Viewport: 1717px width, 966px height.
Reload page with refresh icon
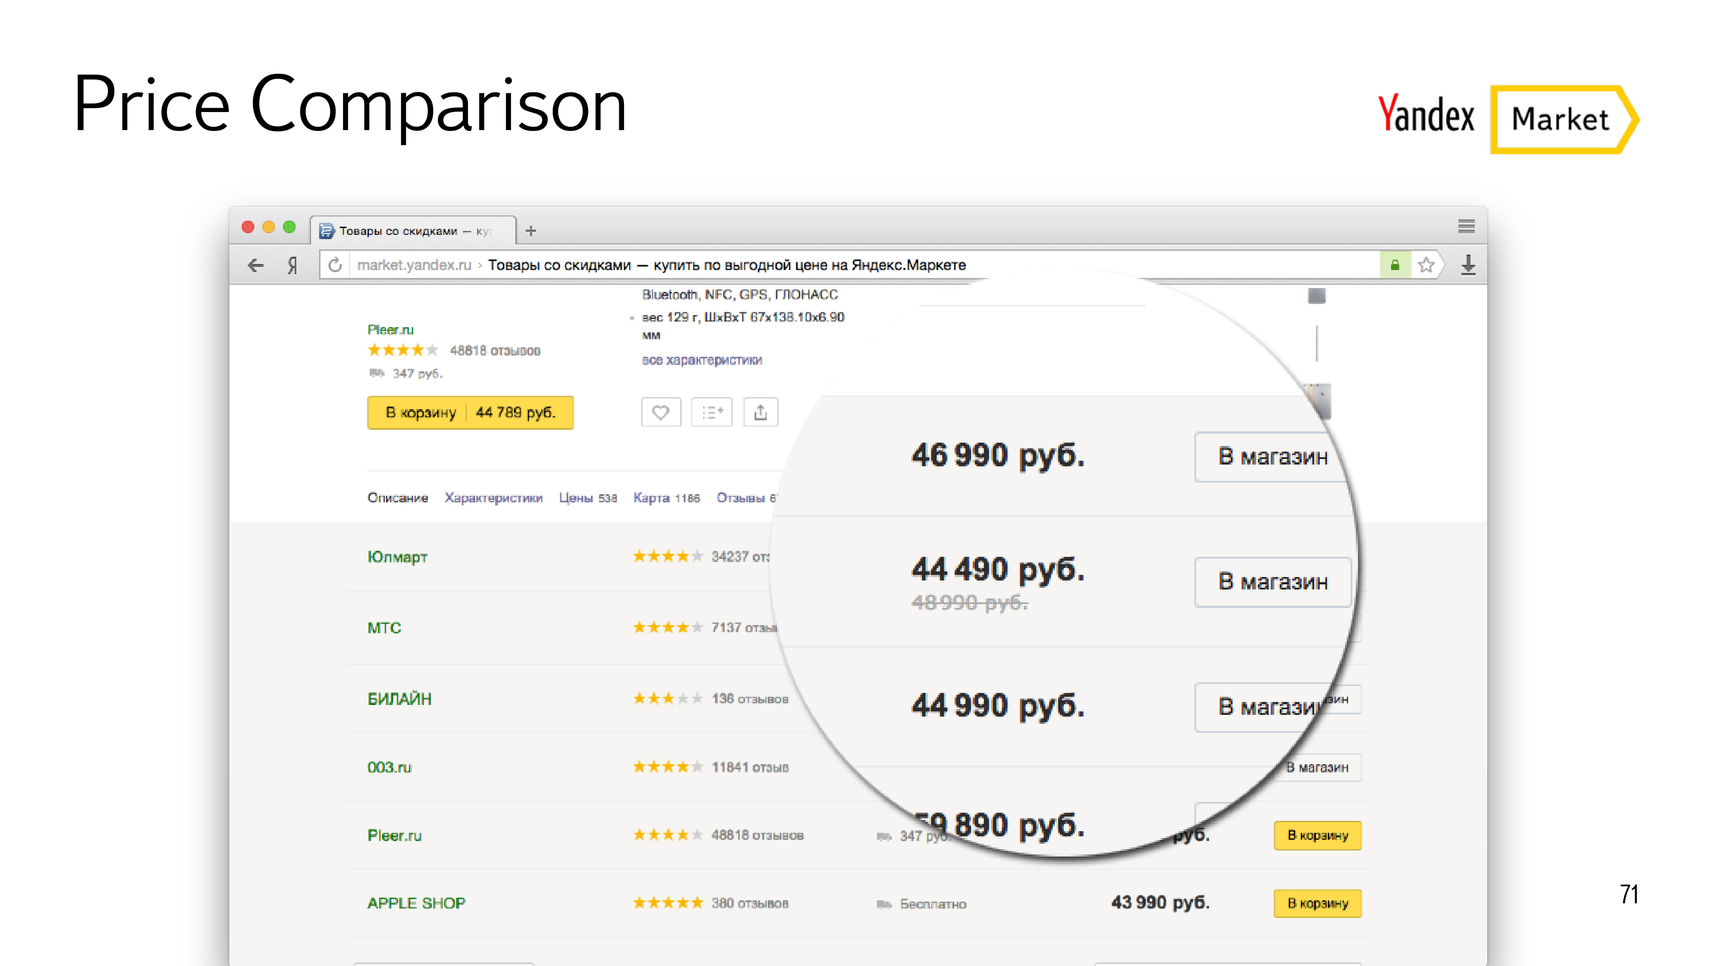(x=335, y=264)
